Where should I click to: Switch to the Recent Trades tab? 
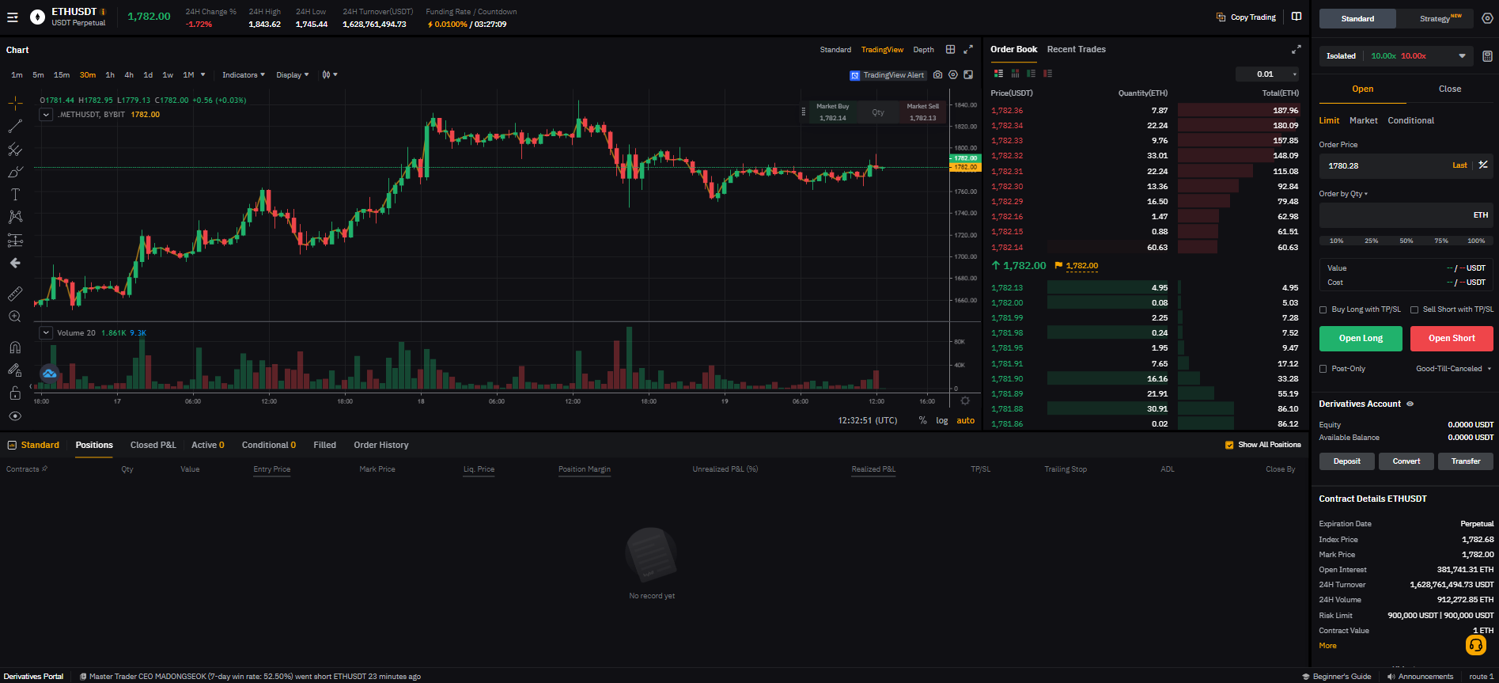[1076, 49]
